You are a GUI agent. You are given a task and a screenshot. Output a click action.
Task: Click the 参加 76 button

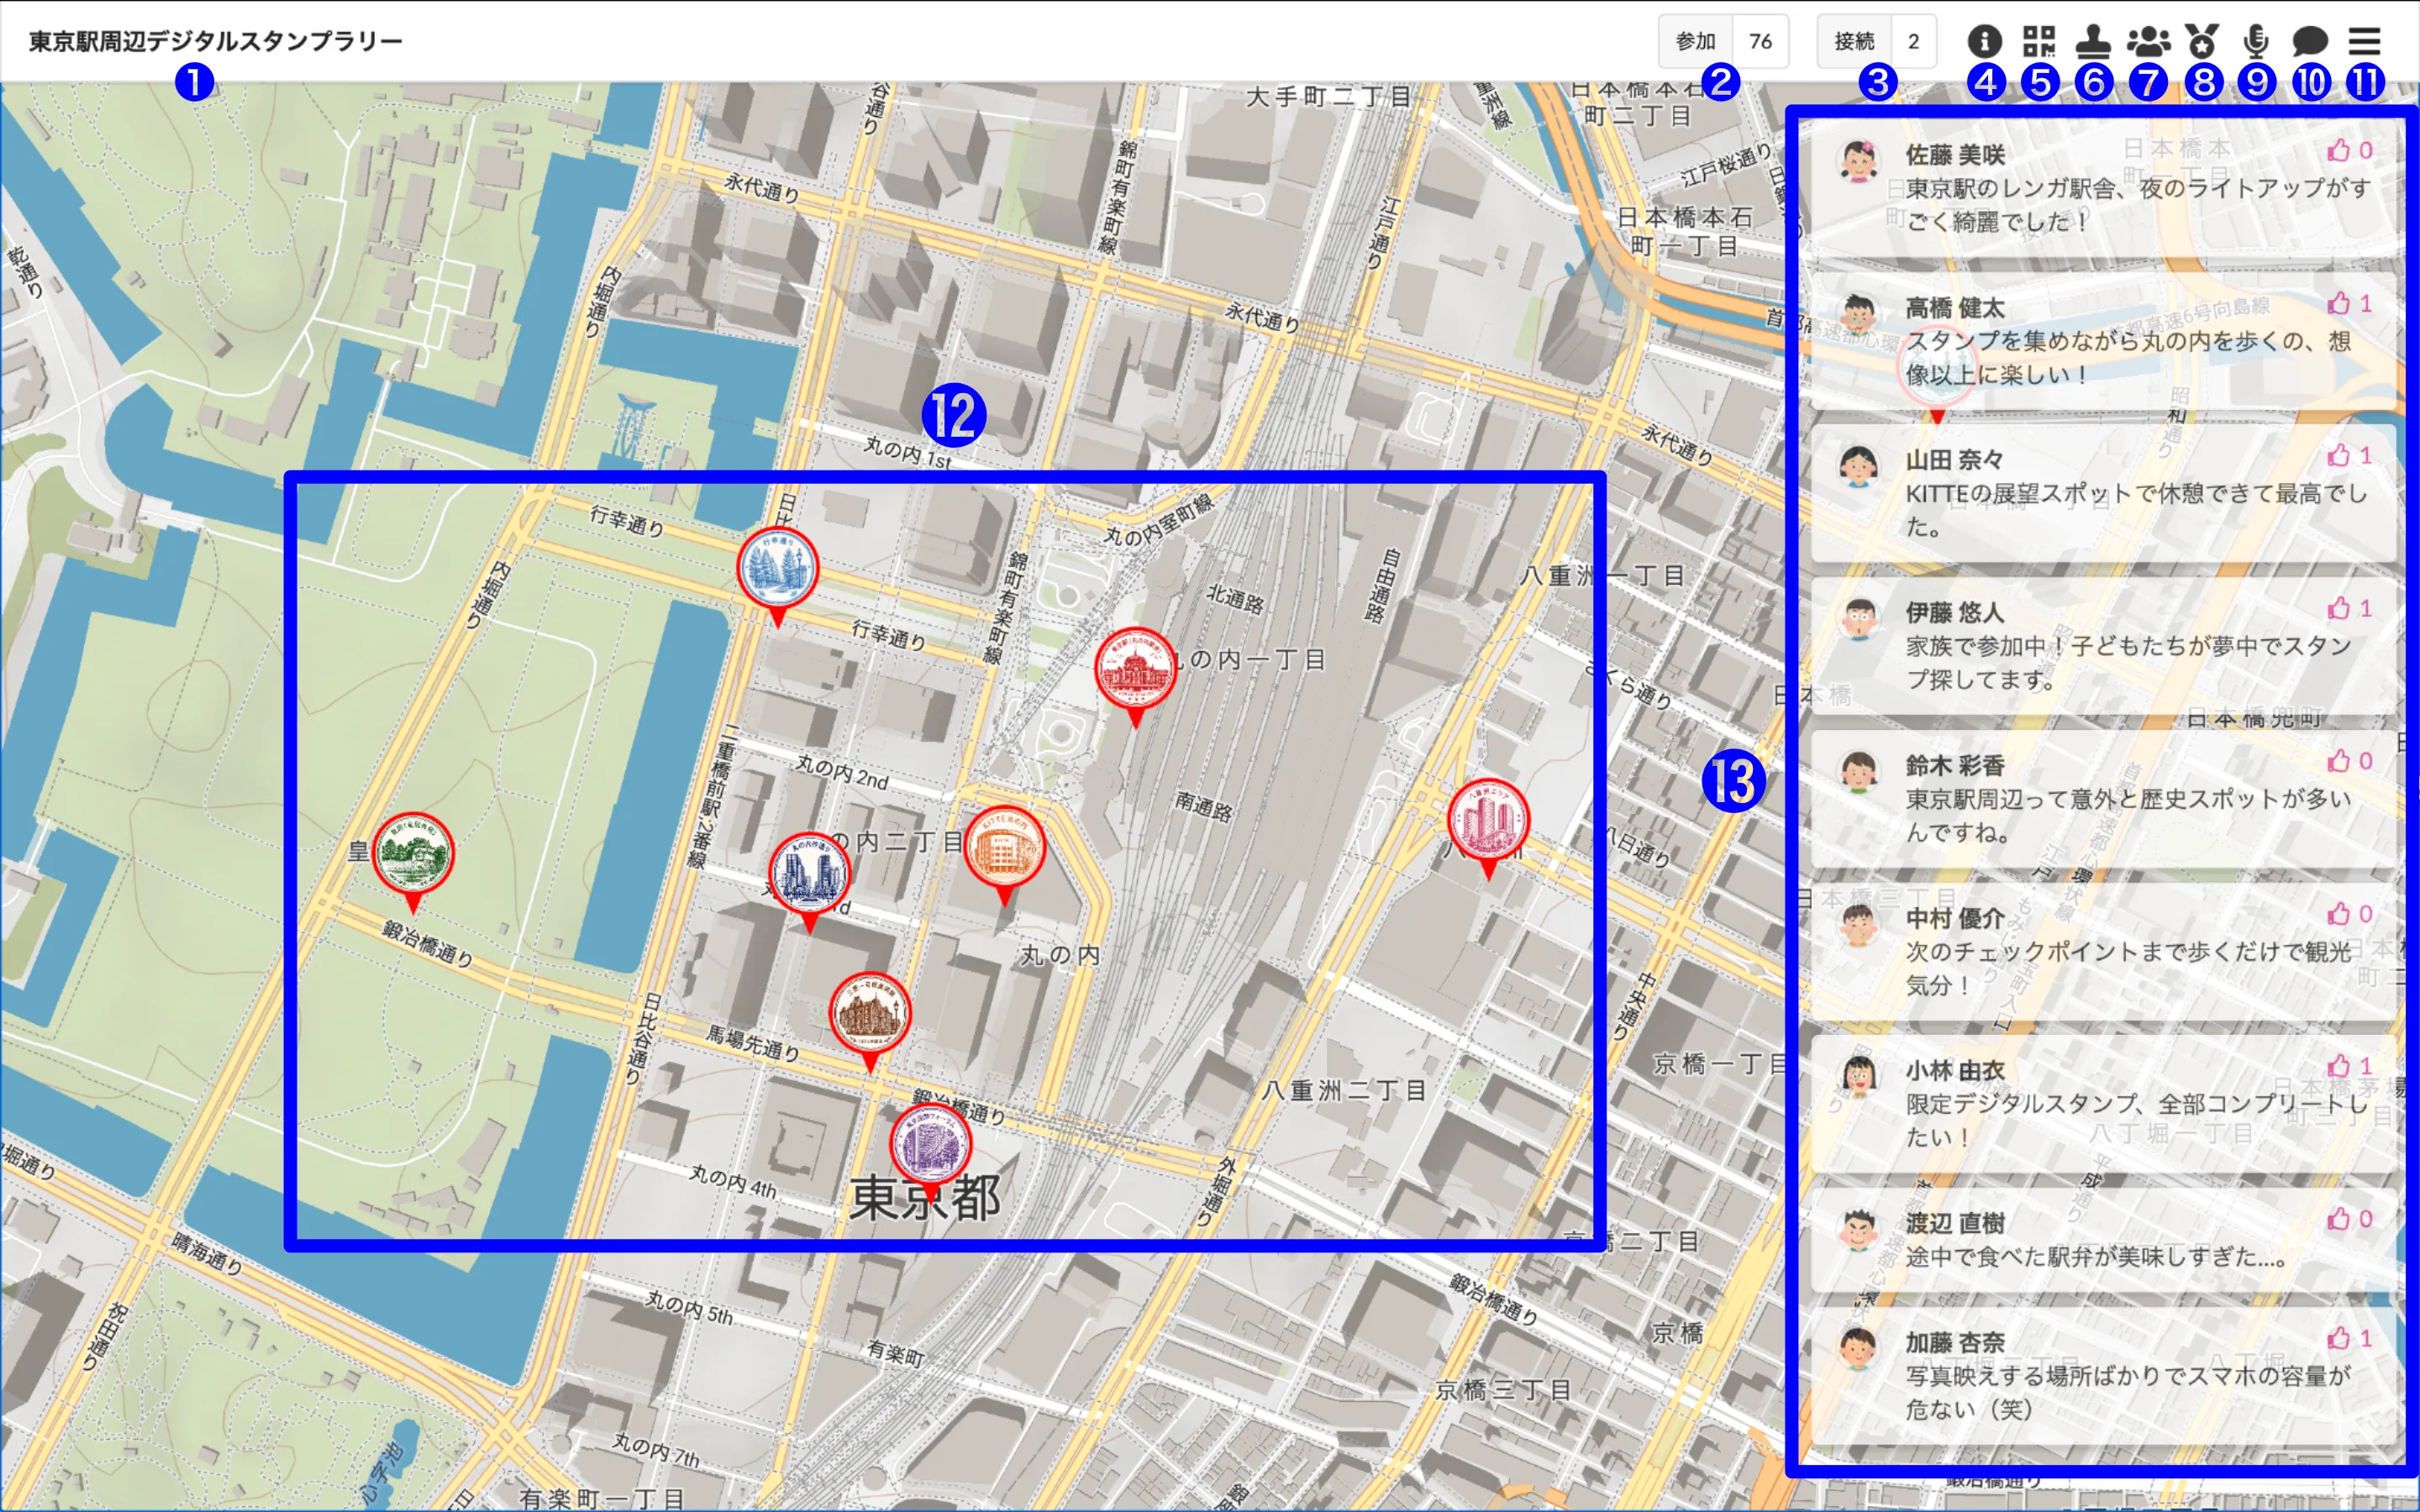coord(1723,41)
